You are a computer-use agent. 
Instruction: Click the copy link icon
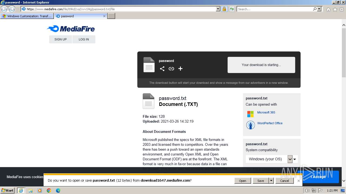[x=171, y=69]
